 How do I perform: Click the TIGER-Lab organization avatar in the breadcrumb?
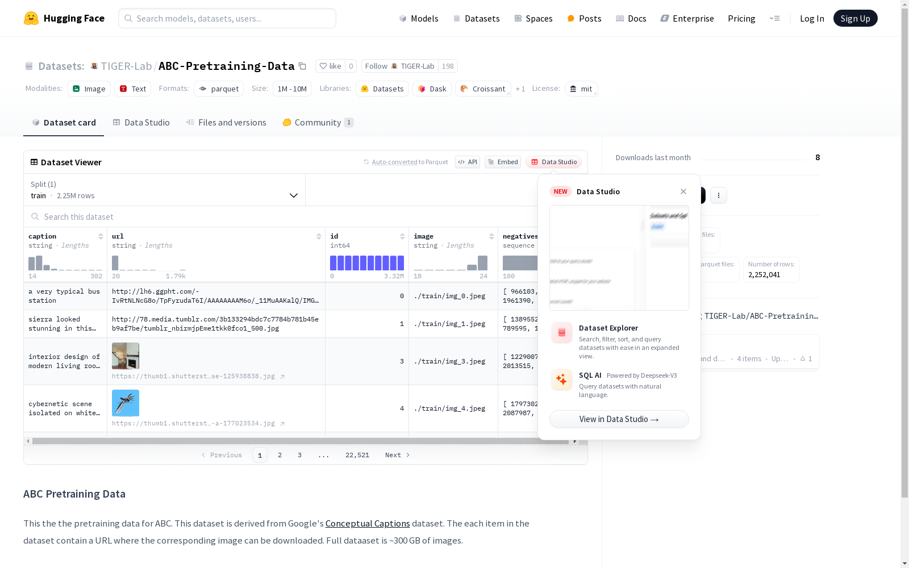pyautogui.click(x=94, y=66)
